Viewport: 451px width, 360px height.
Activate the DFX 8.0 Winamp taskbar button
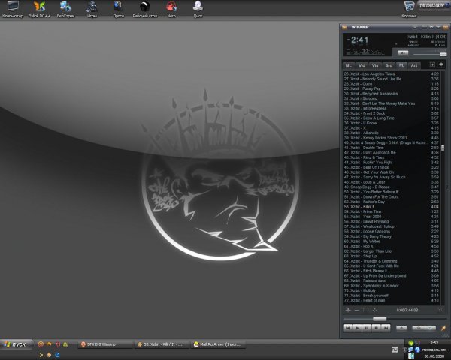point(105,344)
